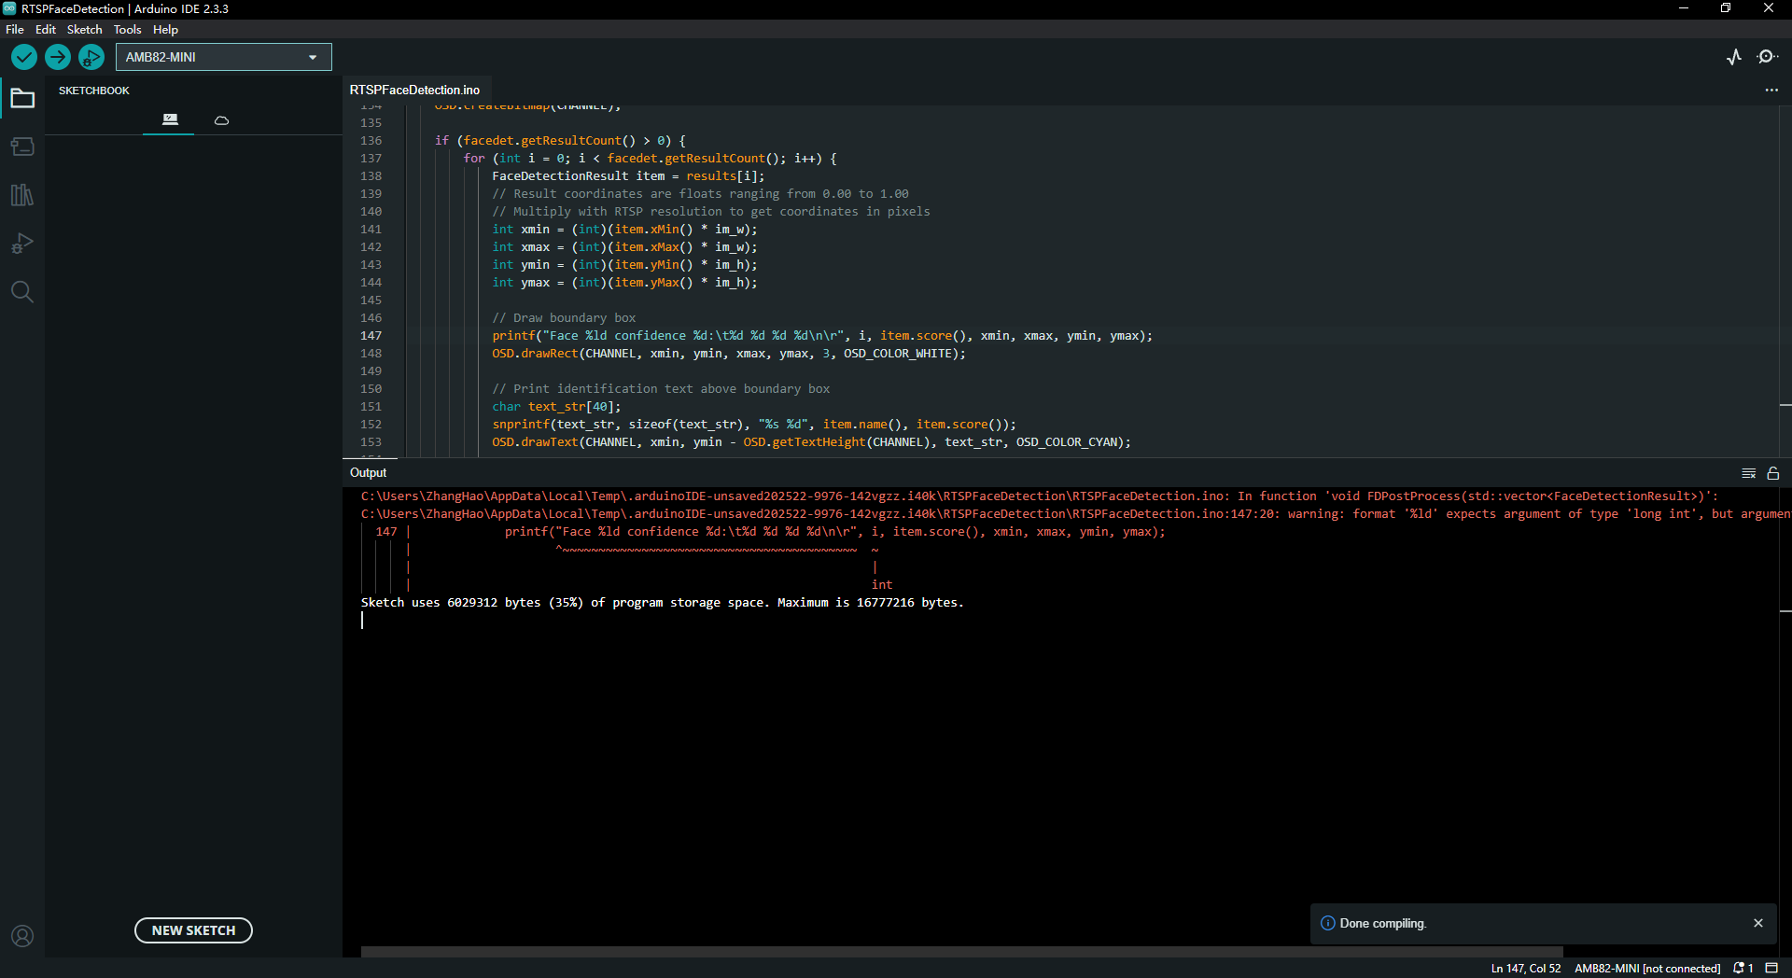Viewport: 1792px width, 978px height.
Task: Open the Boards Manager sidebar icon
Action: (x=22, y=147)
